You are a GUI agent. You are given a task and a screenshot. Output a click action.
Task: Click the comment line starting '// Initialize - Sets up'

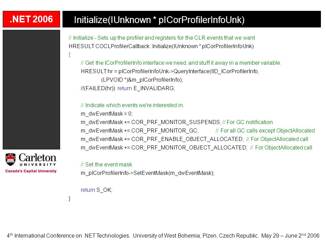(x=162, y=38)
